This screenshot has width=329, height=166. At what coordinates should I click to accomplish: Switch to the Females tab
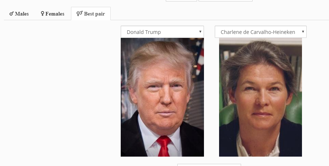coord(53,14)
